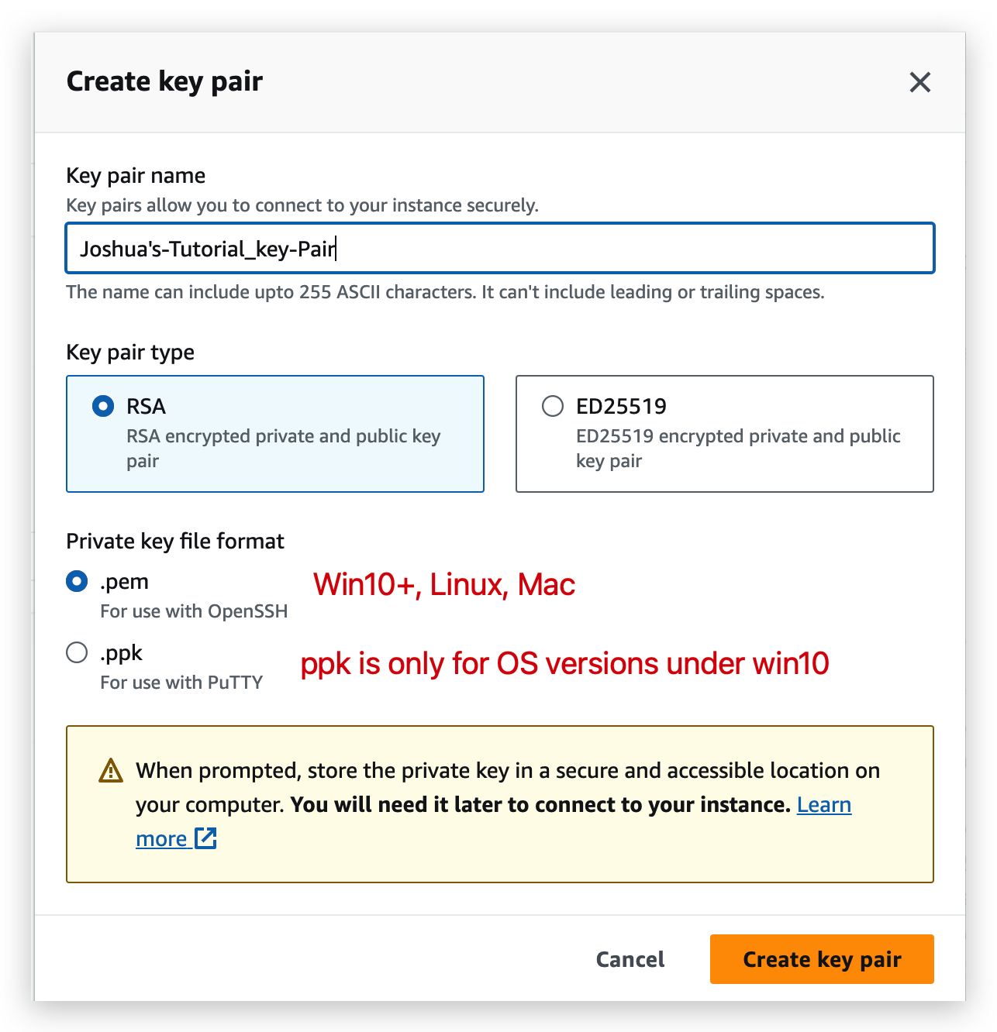
Task: Choose the .ppk private key file format
Action: 76,652
